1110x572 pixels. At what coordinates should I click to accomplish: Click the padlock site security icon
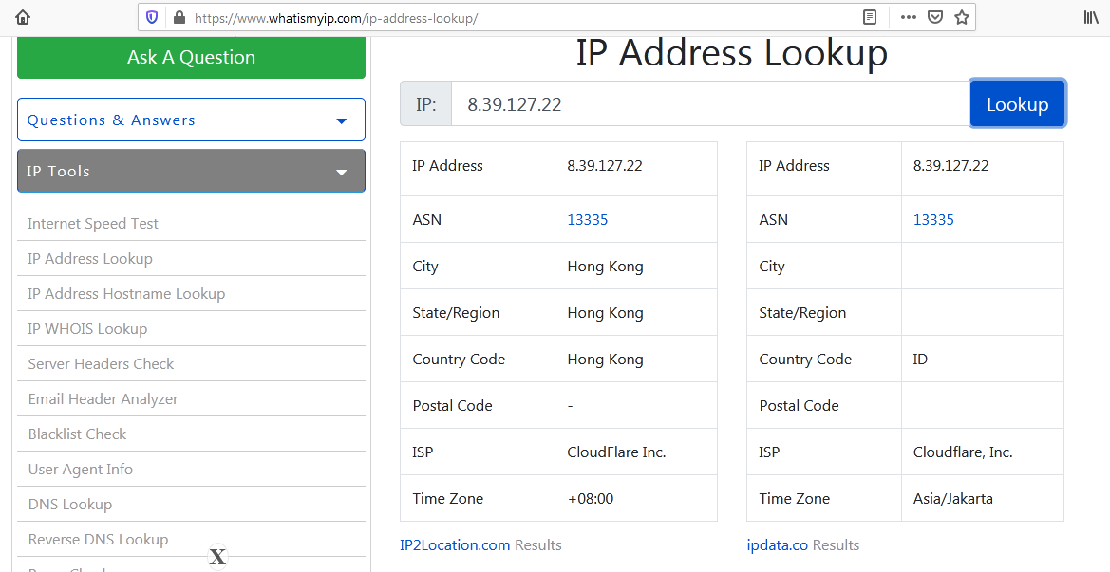click(178, 17)
